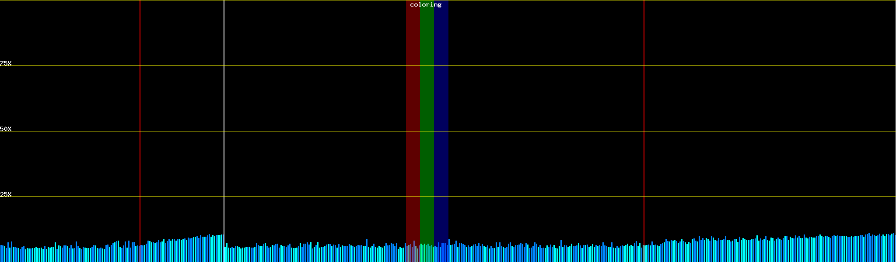Image resolution: width=896 pixels, height=262 pixels.
Task: Click the tallest bar left of white marker
Action: 222,249
